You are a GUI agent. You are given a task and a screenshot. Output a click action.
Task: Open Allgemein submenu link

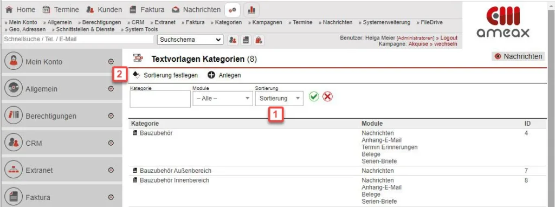[60, 22]
